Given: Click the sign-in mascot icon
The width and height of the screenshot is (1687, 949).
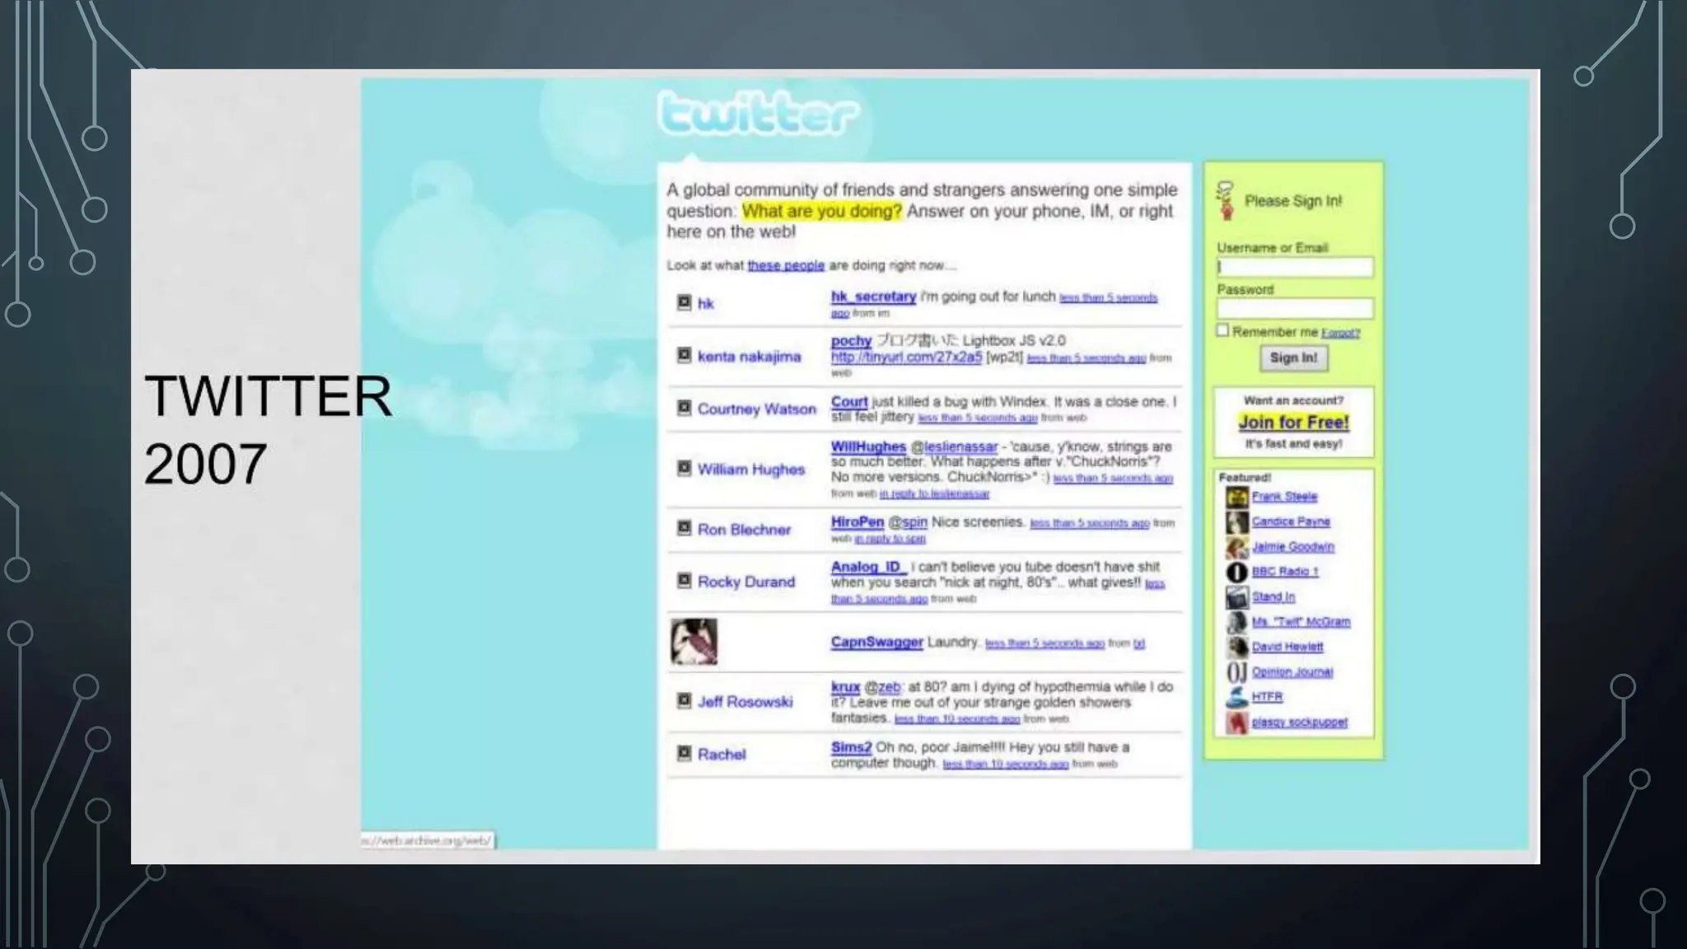Looking at the screenshot, I should 1226,201.
